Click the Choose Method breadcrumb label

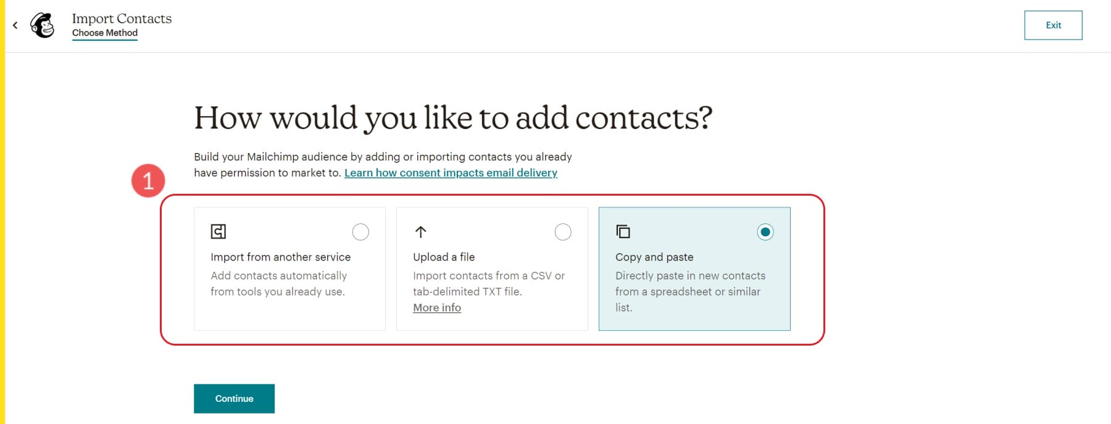tap(105, 33)
